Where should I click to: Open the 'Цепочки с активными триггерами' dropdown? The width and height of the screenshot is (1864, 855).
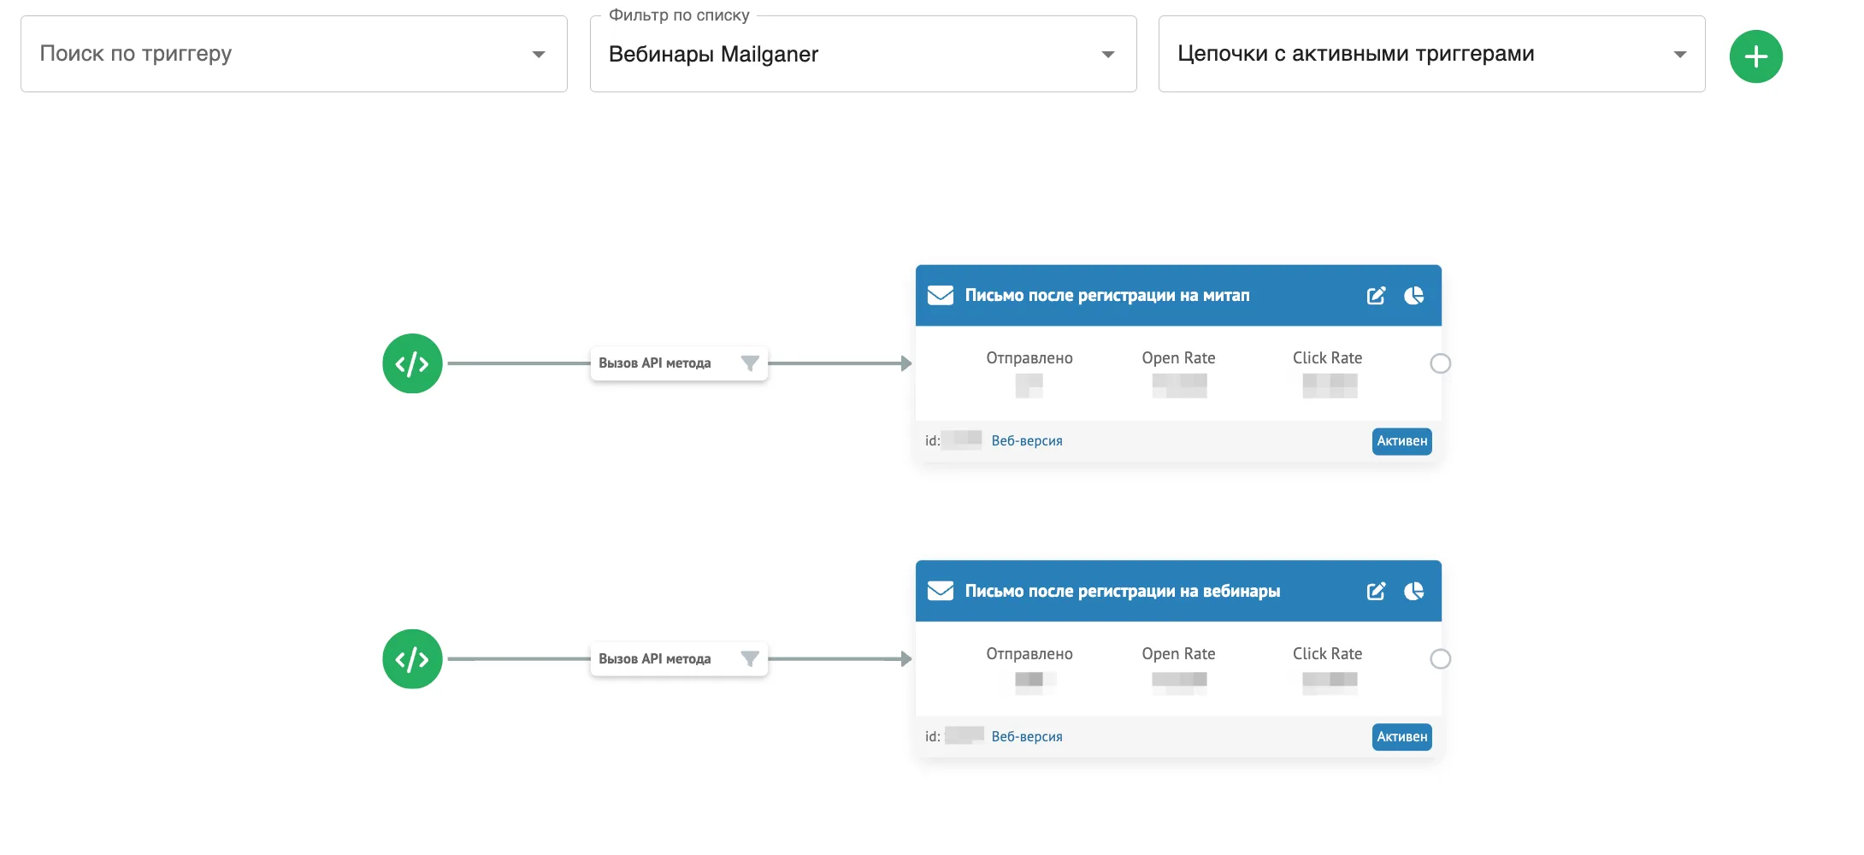(1431, 54)
